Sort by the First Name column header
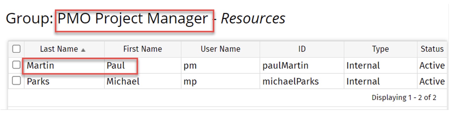451x130 pixels. click(143, 49)
